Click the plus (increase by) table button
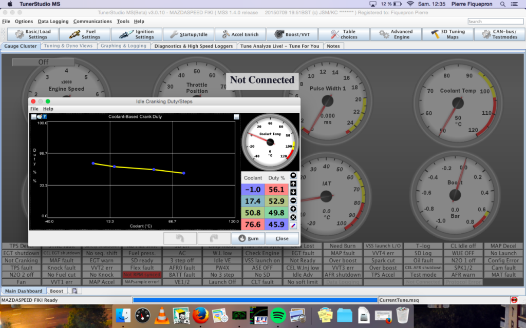Viewport: 526px width, 328px height. click(293, 209)
